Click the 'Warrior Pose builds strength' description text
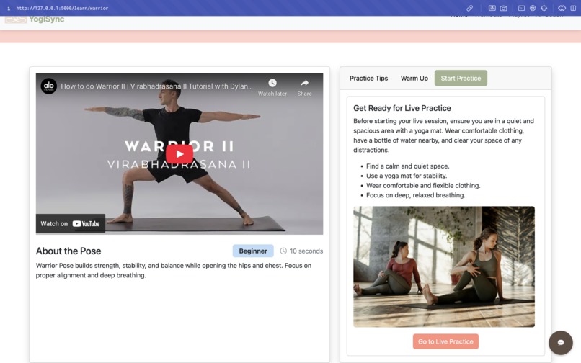The image size is (581, 363). pos(174,270)
